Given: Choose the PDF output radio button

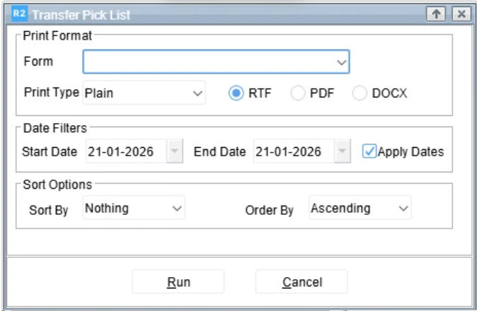Looking at the screenshot, I should (298, 93).
